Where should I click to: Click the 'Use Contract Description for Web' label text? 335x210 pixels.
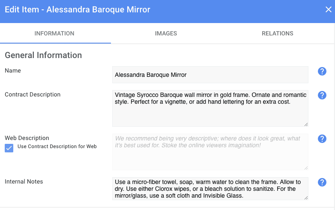[57, 146]
